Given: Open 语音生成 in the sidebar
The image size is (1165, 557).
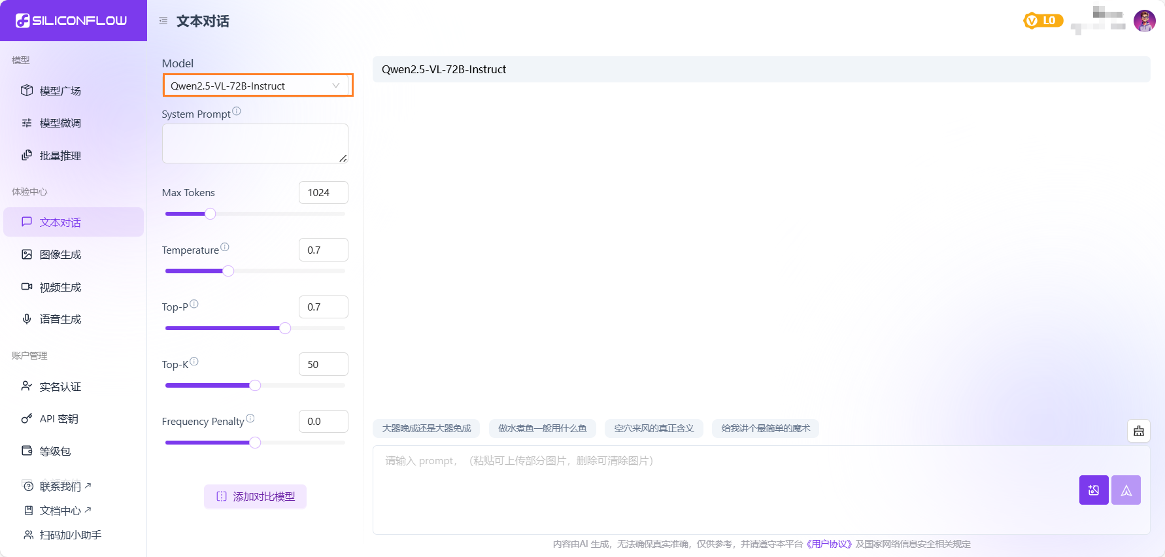Looking at the screenshot, I should 73,319.
